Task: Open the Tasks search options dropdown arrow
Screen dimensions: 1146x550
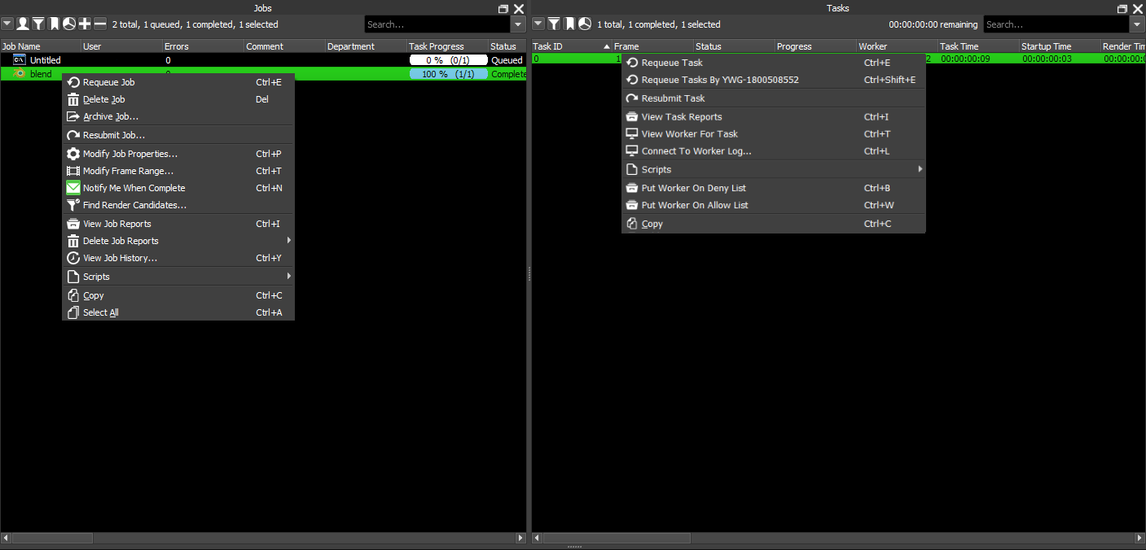Action: coord(1137,24)
